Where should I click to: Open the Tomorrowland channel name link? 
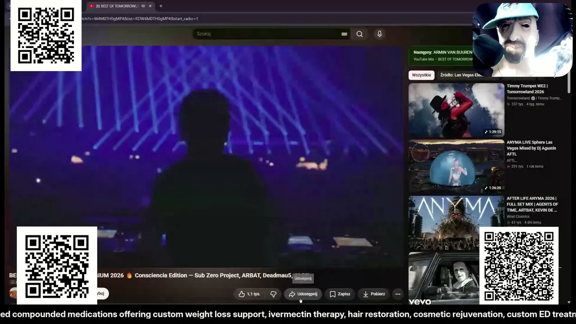[x=518, y=98]
